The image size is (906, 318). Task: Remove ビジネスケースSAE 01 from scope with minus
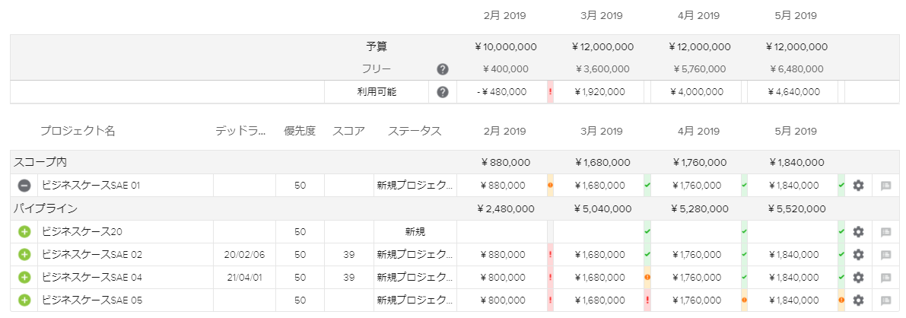pos(24,186)
